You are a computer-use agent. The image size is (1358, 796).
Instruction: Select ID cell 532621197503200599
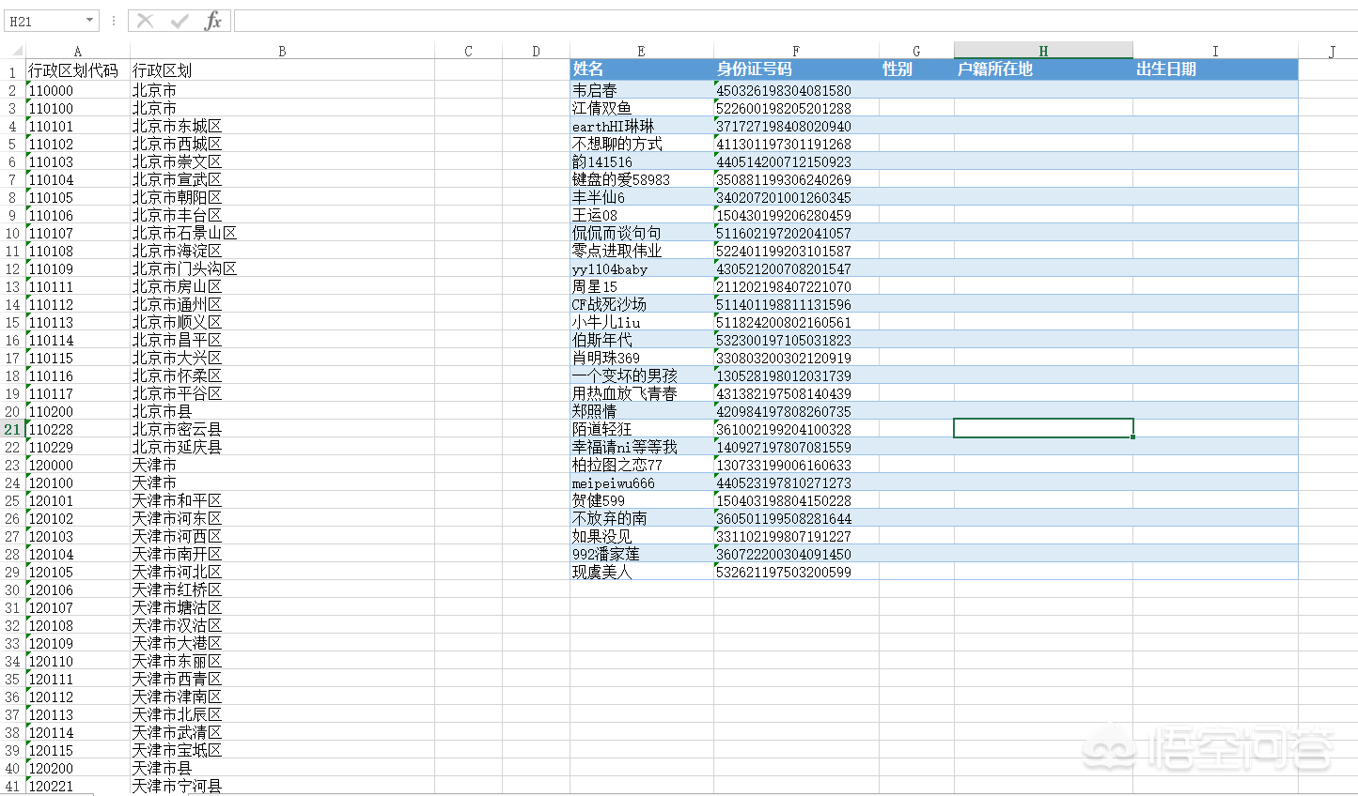(796, 572)
